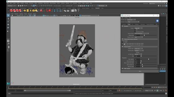Toggle the C++/CPU device checkbox
Image resolution: width=174 pixels, height=97 pixels.
pos(122,42)
